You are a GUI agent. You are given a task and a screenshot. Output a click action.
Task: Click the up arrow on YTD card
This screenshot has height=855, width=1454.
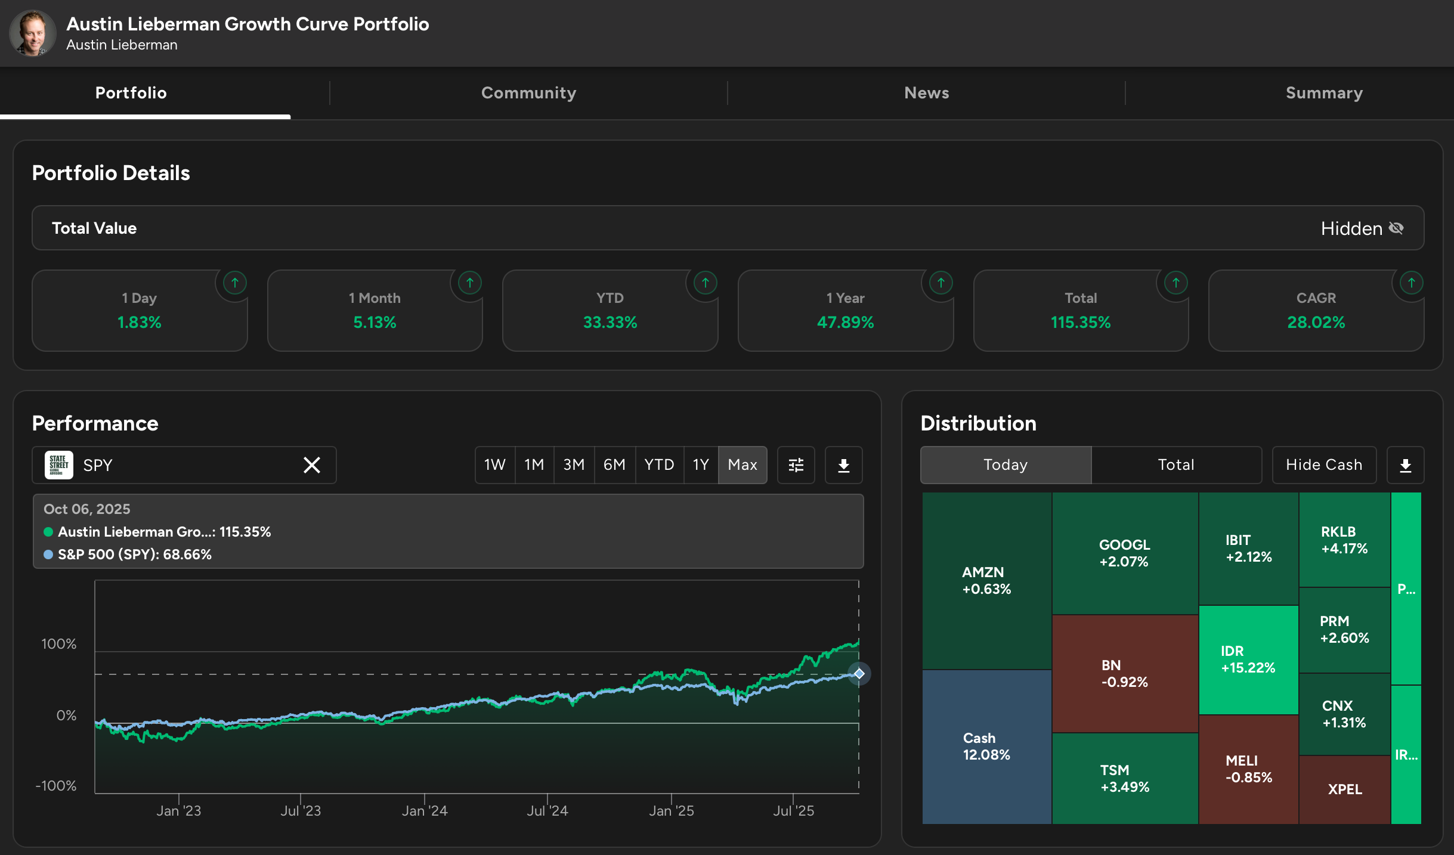705,283
